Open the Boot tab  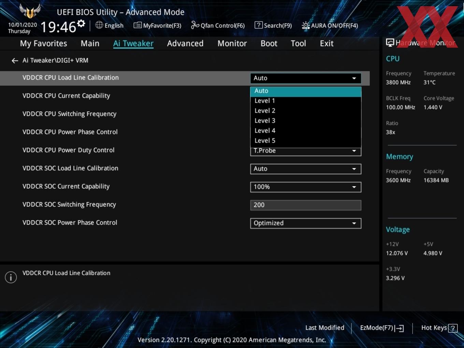point(269,43)
